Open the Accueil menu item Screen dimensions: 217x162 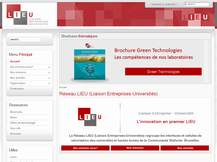point(15,61)
